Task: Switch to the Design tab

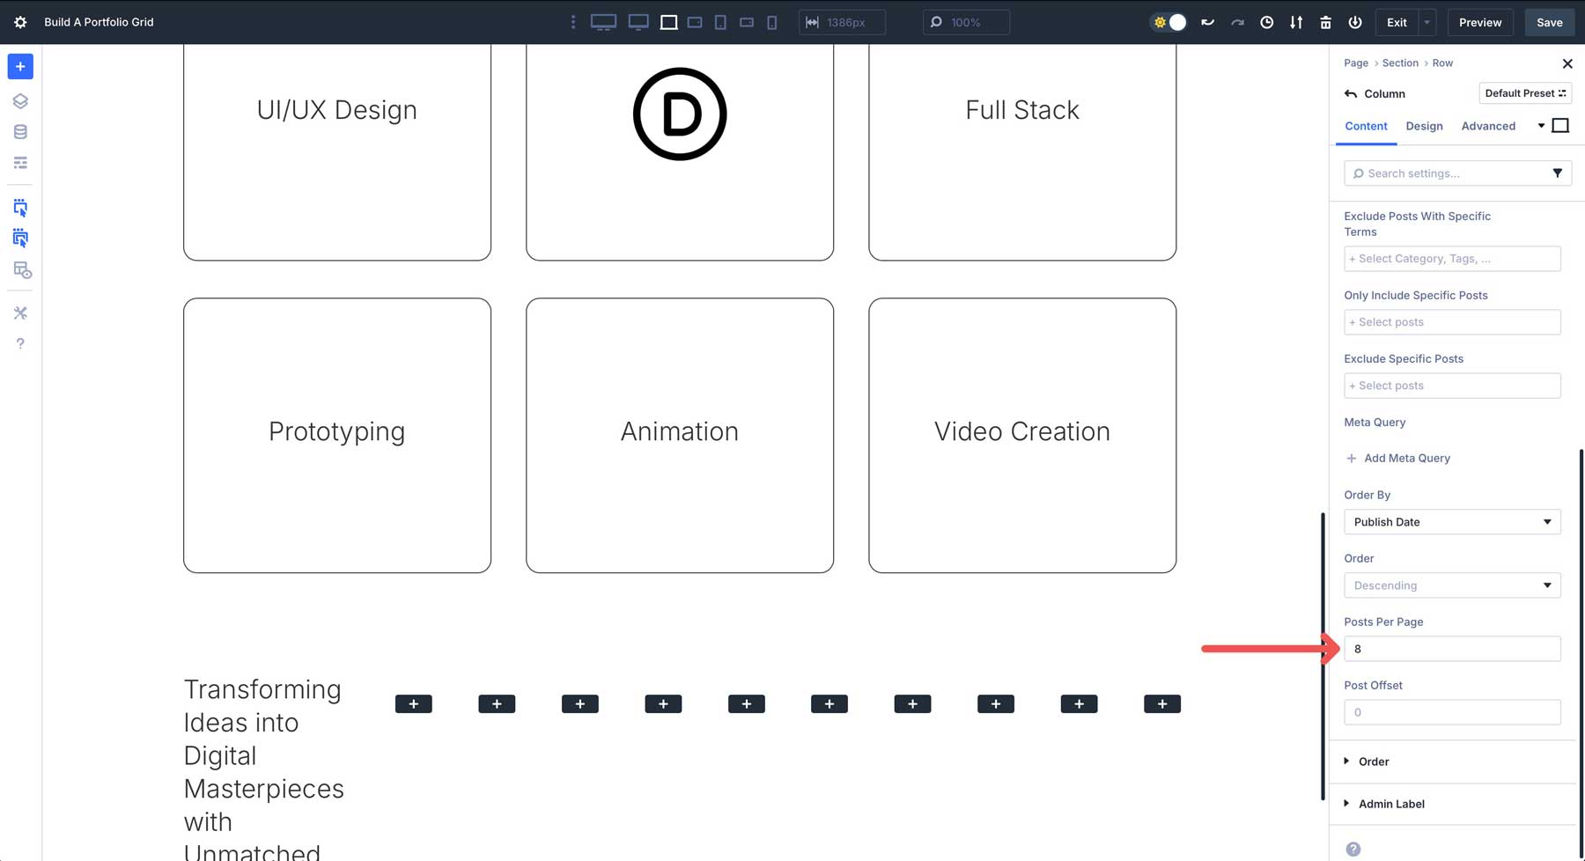Action: (1424, 126)
